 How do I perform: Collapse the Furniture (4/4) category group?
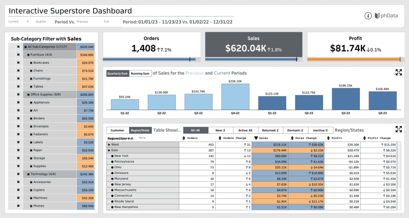(28, 55)
